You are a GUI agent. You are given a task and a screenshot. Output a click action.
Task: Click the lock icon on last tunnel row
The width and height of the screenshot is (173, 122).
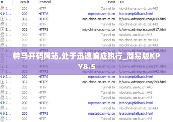(2, 119)
